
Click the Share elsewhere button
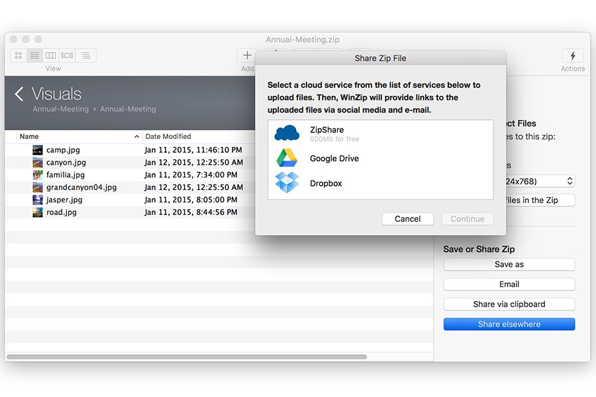(509, 324)
